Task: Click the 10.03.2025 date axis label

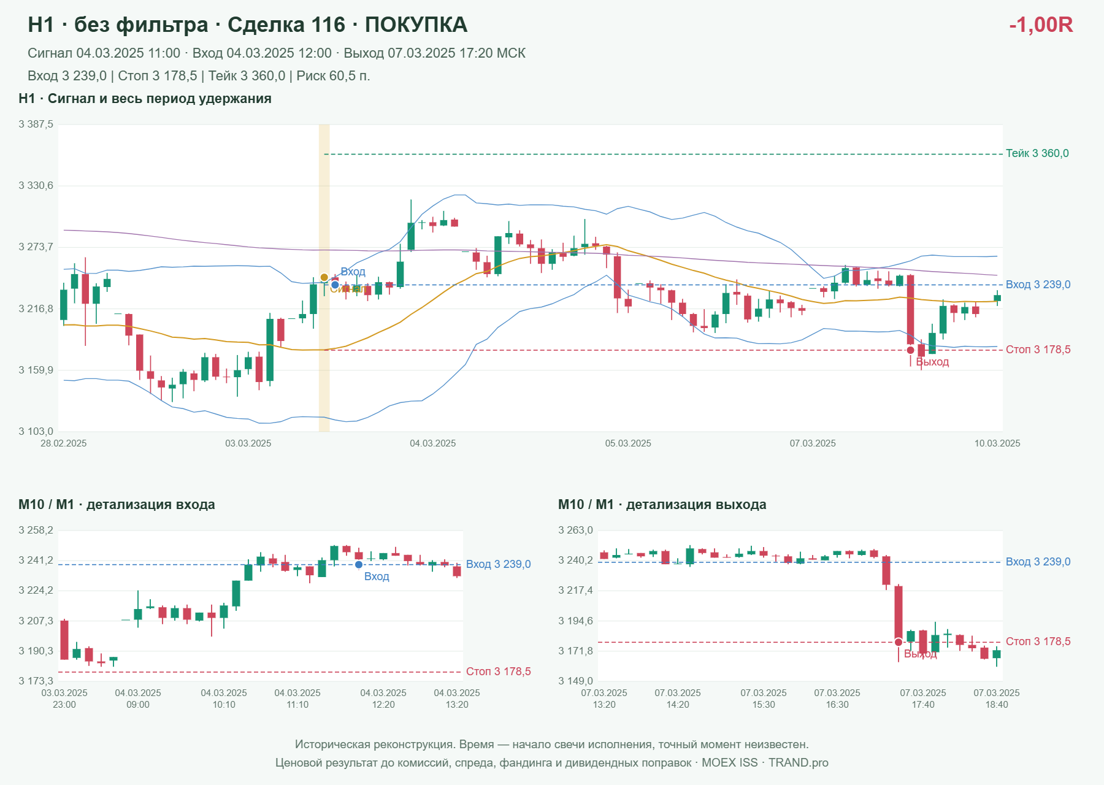Action: pos(997,443)
